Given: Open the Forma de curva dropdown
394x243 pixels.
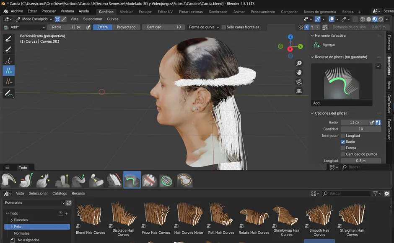Looking at the screenshot, I should click(204, 27).
